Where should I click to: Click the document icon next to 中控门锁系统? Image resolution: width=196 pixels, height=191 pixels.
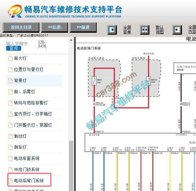point(10,170)
